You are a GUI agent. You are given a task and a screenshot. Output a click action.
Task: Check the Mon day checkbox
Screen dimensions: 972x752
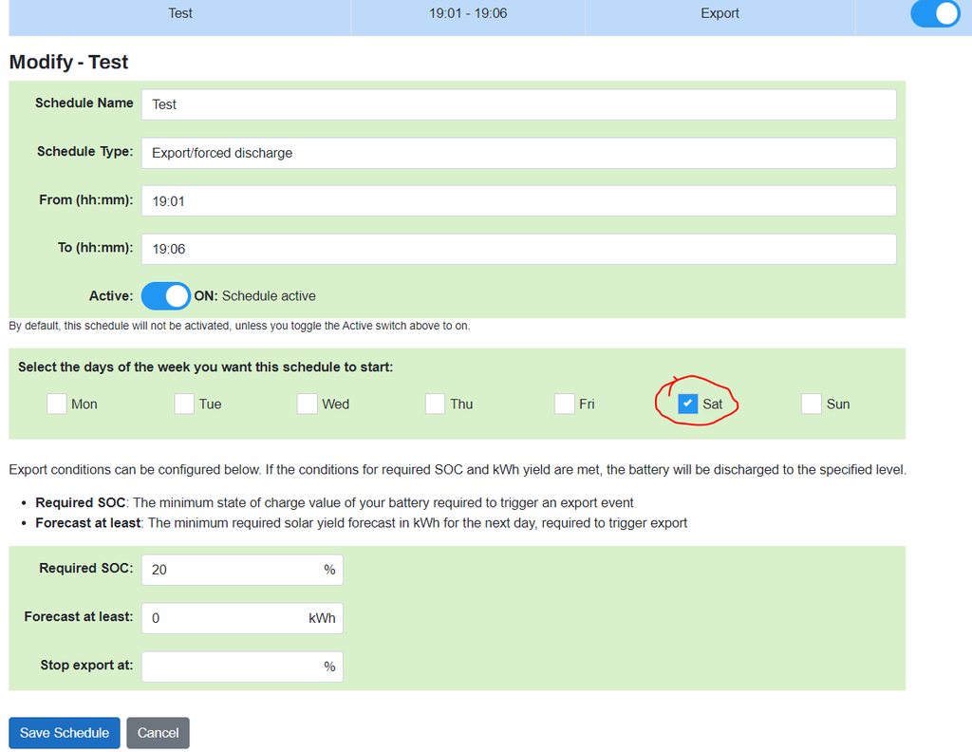pos(57,404)
